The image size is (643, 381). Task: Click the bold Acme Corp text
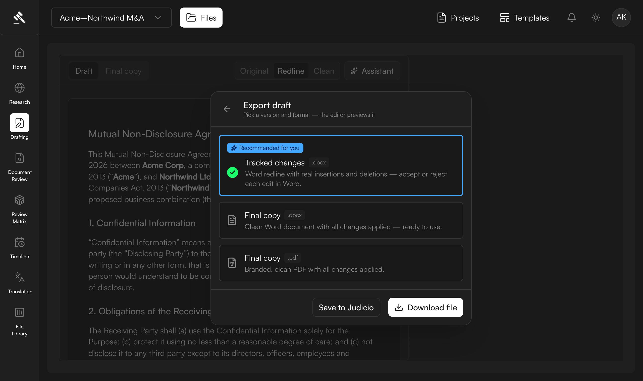pos(163,165)
